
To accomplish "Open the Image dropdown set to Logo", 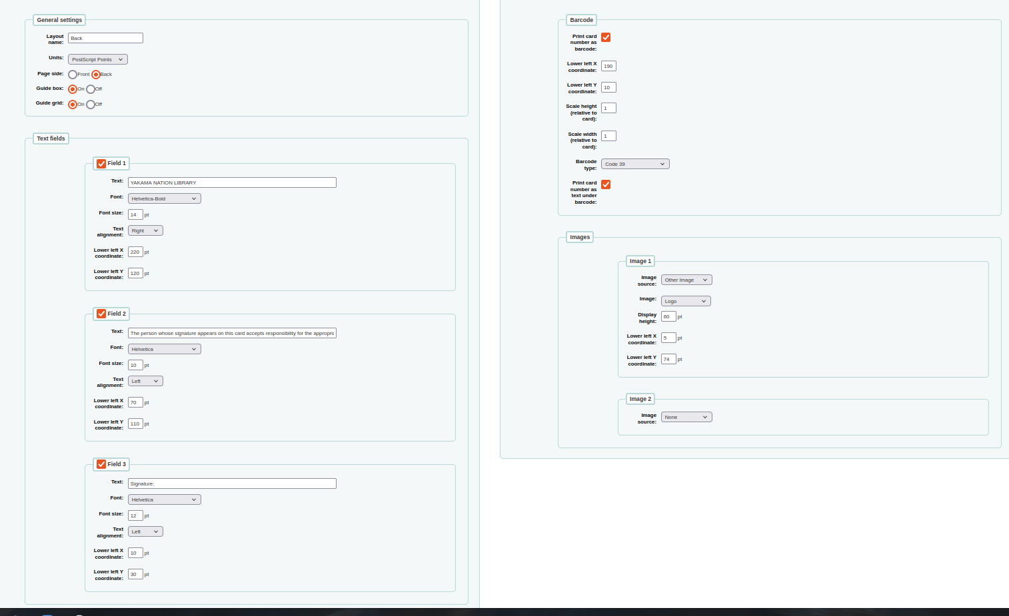I will pos(685,302).
